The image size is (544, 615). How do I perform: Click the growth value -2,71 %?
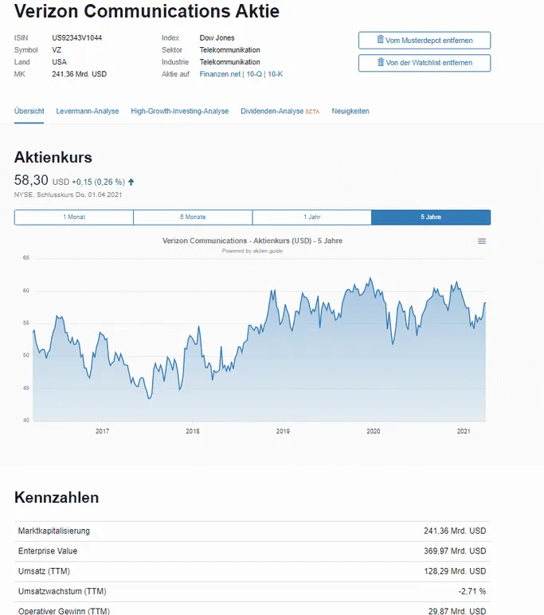click(472, 591)
